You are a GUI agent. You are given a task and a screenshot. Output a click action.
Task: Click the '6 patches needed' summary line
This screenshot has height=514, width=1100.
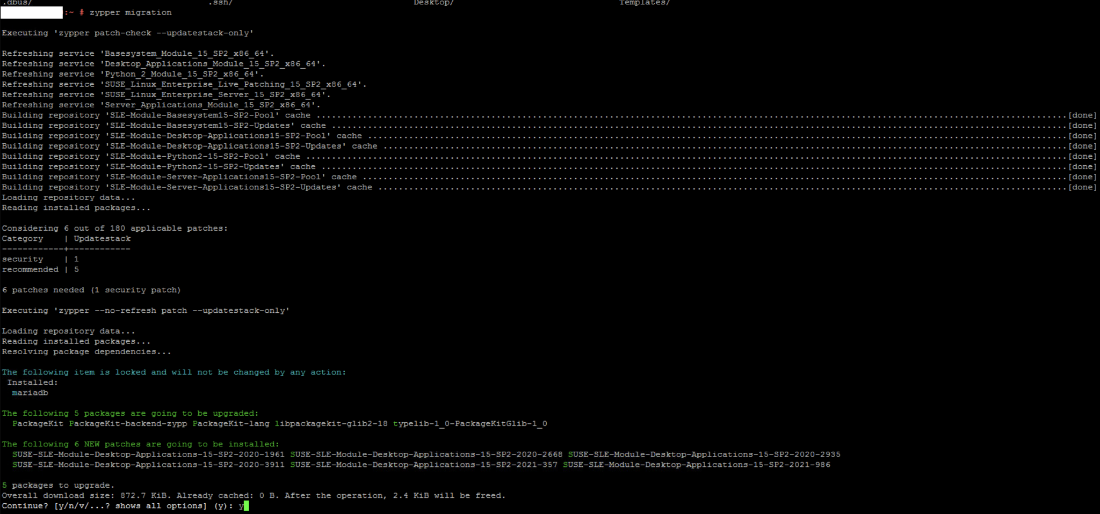pyautogui.click(x=91, y=290)
